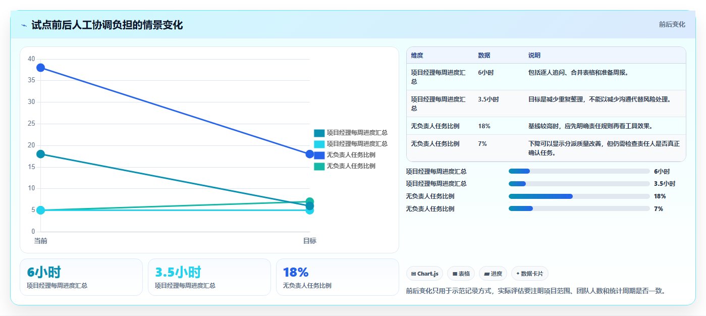Image resolution: width=706 pixels, height=316 pixels.
Task: Click the 进度 chip label
Action: 497,274
